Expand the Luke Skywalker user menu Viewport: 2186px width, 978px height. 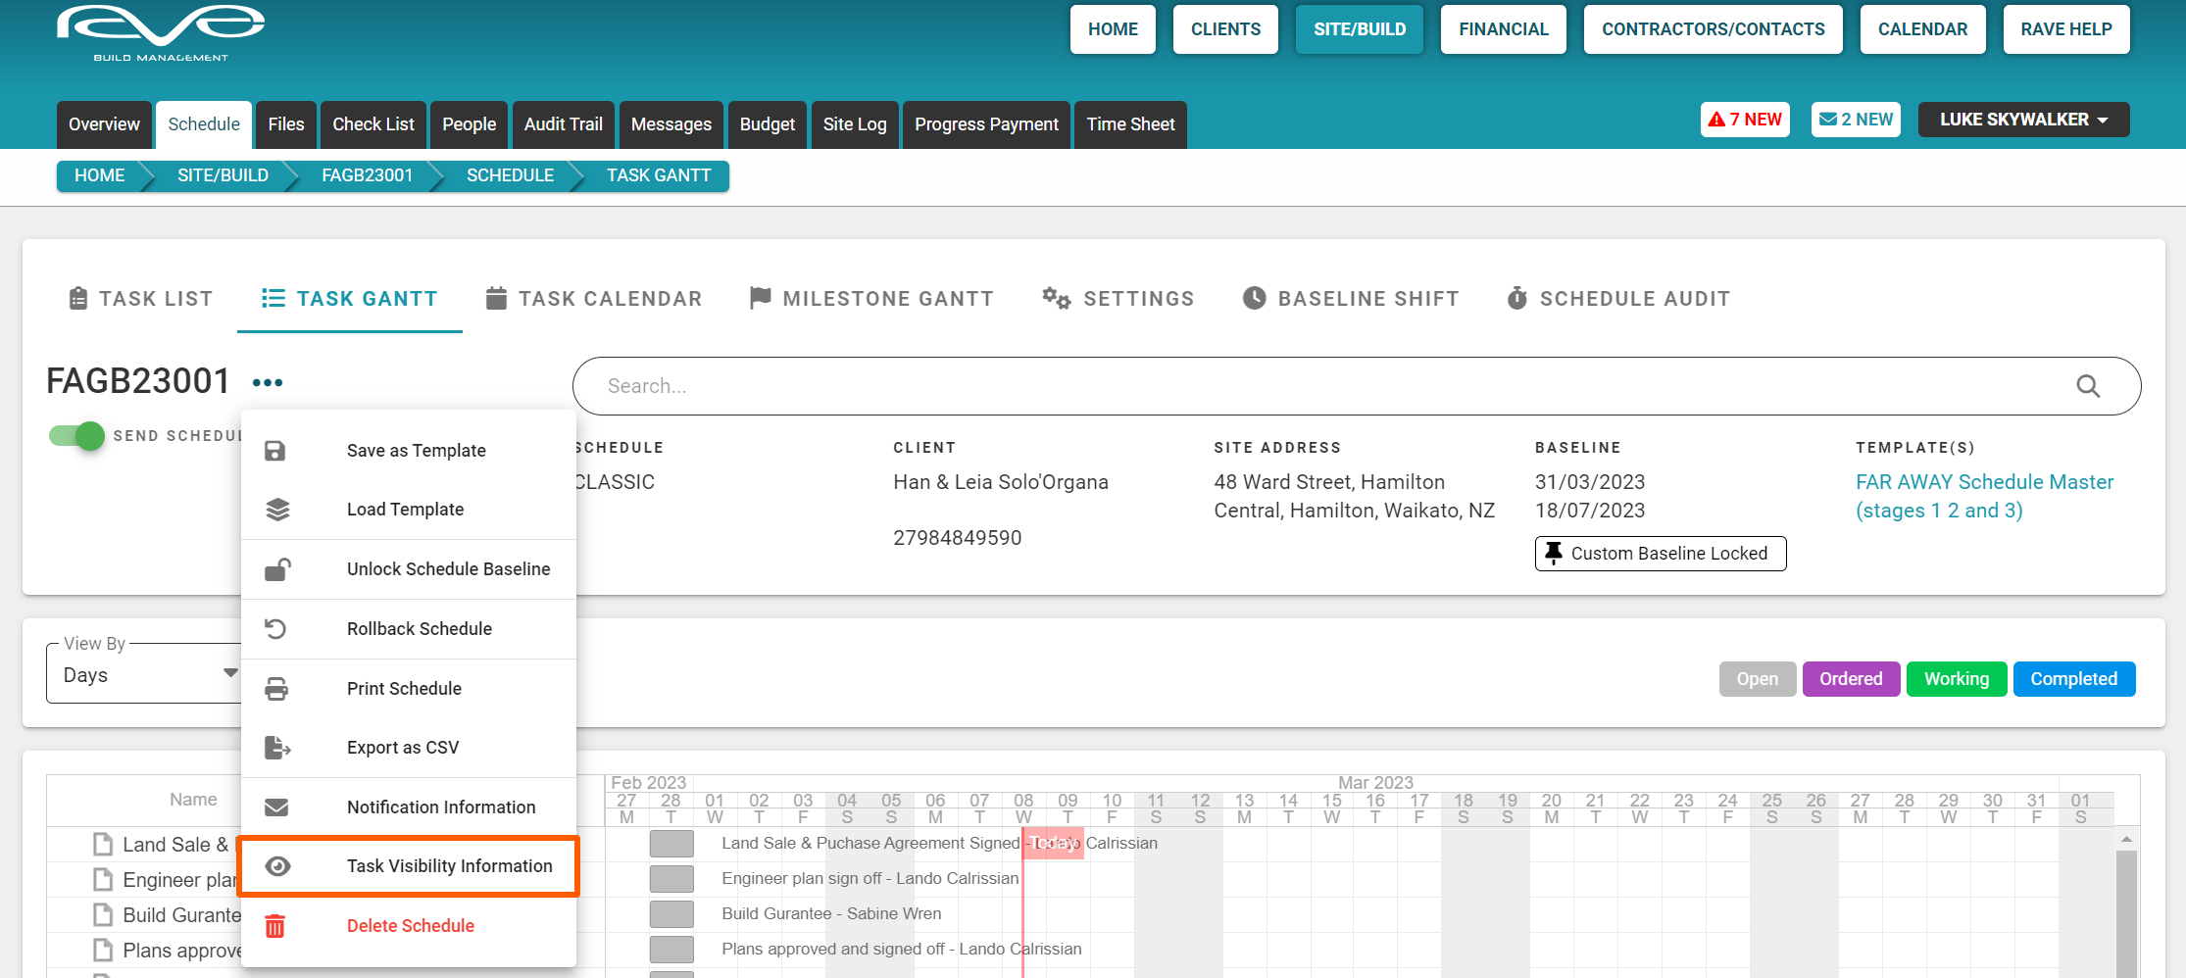pyautogui.click(x=2022, y=120)
